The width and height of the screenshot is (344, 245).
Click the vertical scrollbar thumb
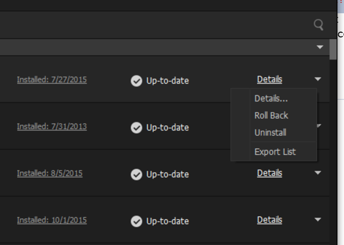pos(333,49)
